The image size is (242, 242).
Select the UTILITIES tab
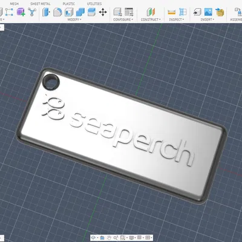click(x=94, y=4)
